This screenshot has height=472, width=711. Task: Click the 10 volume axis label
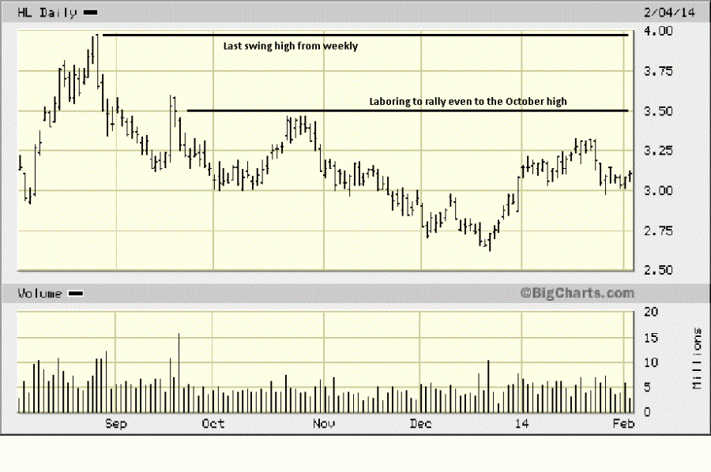tap(651, 362)
